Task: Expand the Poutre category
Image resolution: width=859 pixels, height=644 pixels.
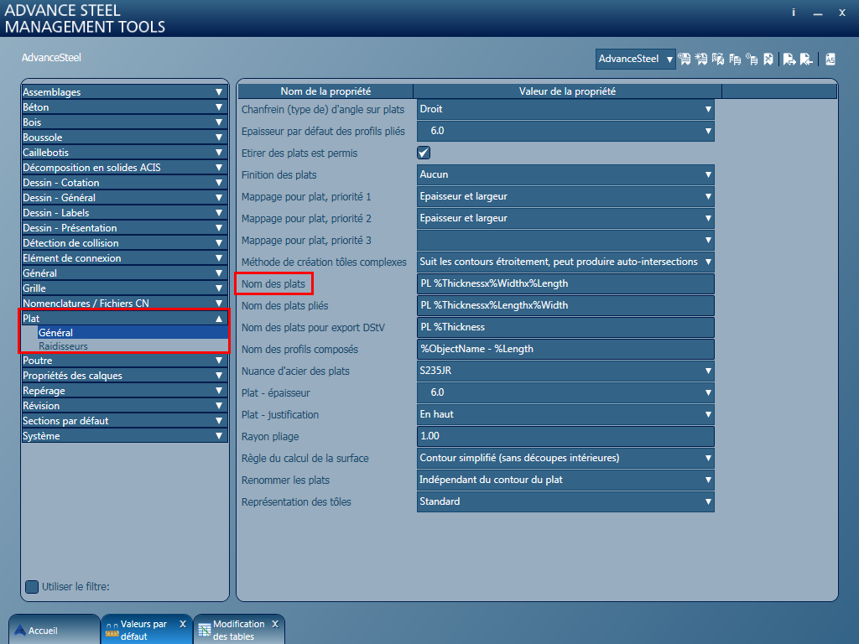Action: (x=124, y=361)
